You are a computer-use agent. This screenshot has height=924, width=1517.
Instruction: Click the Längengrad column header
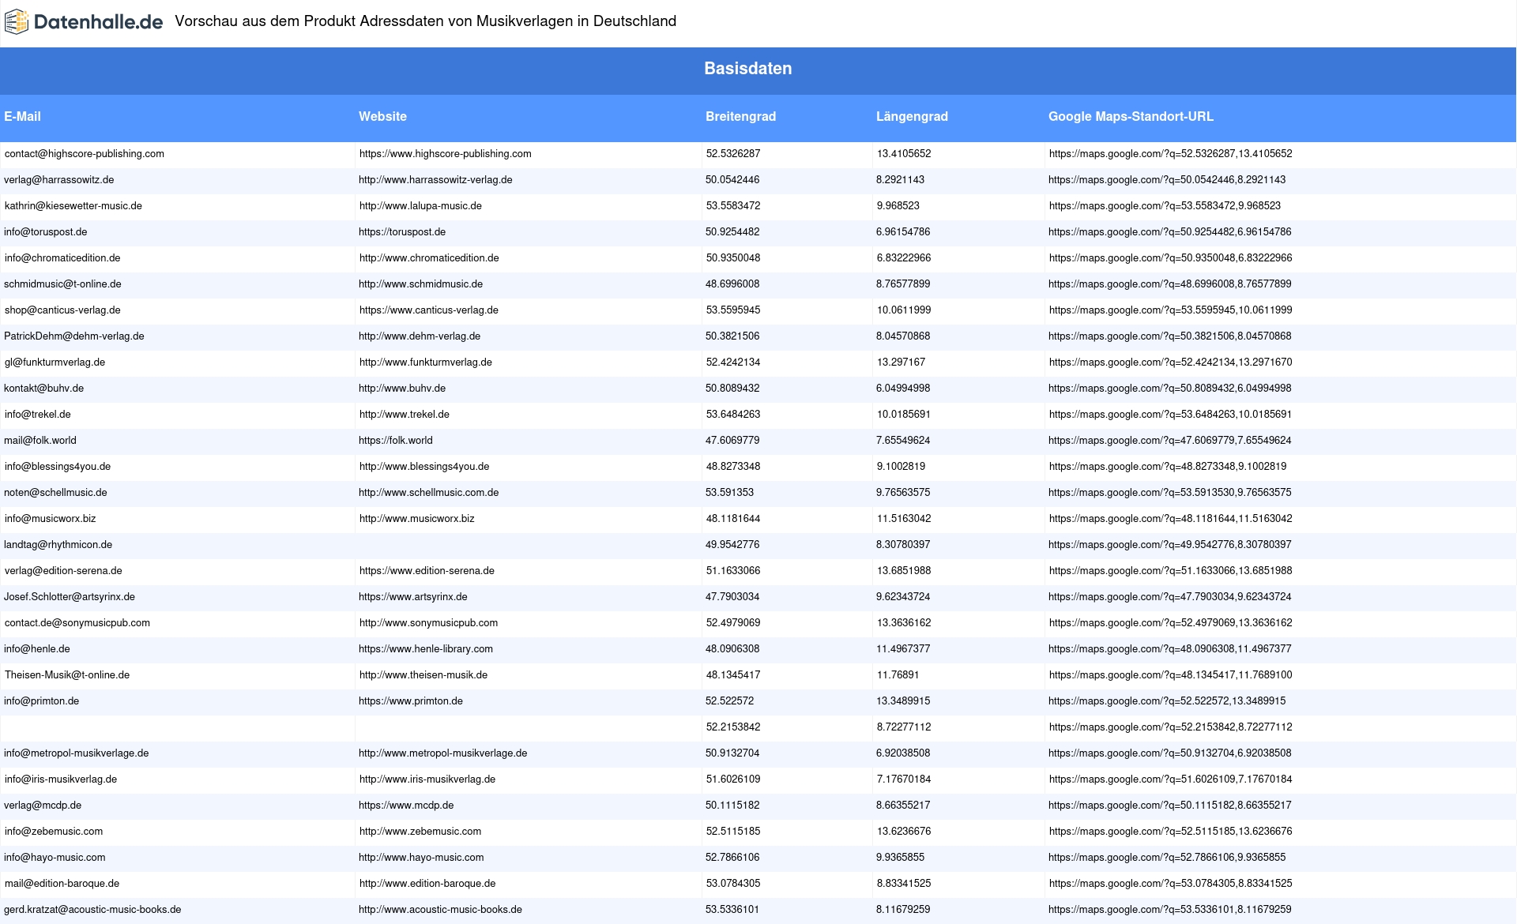[x=912, y=116]
